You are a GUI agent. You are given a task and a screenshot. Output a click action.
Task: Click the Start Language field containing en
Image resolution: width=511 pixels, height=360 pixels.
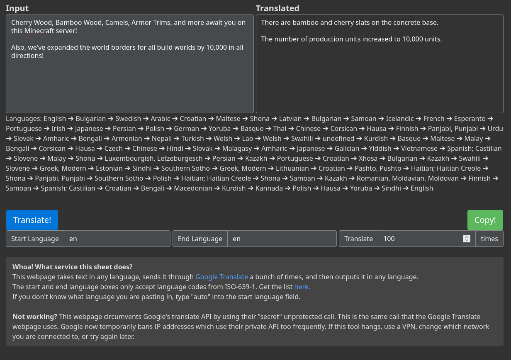click(117, 239)
